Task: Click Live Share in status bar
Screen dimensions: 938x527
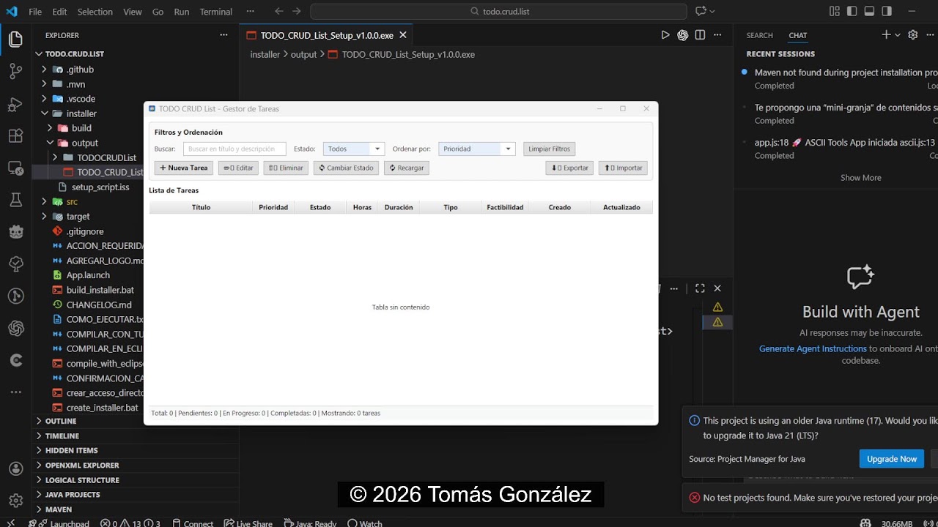Action: [248, 523]
